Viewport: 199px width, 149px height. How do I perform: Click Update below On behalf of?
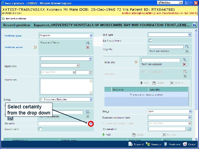click(x=138, y=135)
